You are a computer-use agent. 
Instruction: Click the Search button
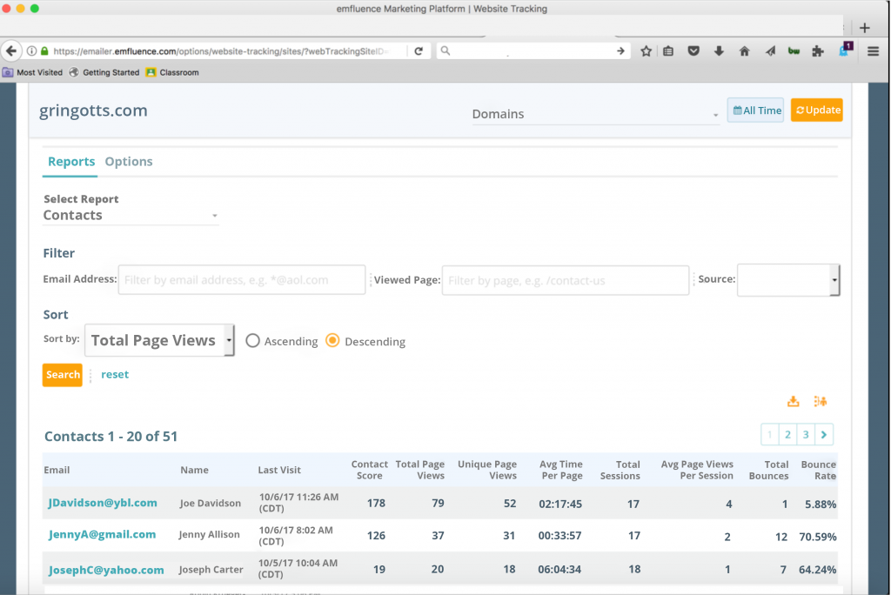coord(62,375)
